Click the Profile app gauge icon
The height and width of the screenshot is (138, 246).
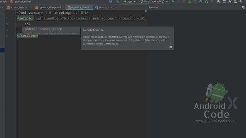coord(201,2)
